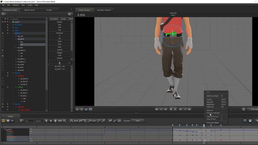Screen dimensions: 258x145
Task: Click the preset list vertical scrollbar
Action: click(72, 37)
